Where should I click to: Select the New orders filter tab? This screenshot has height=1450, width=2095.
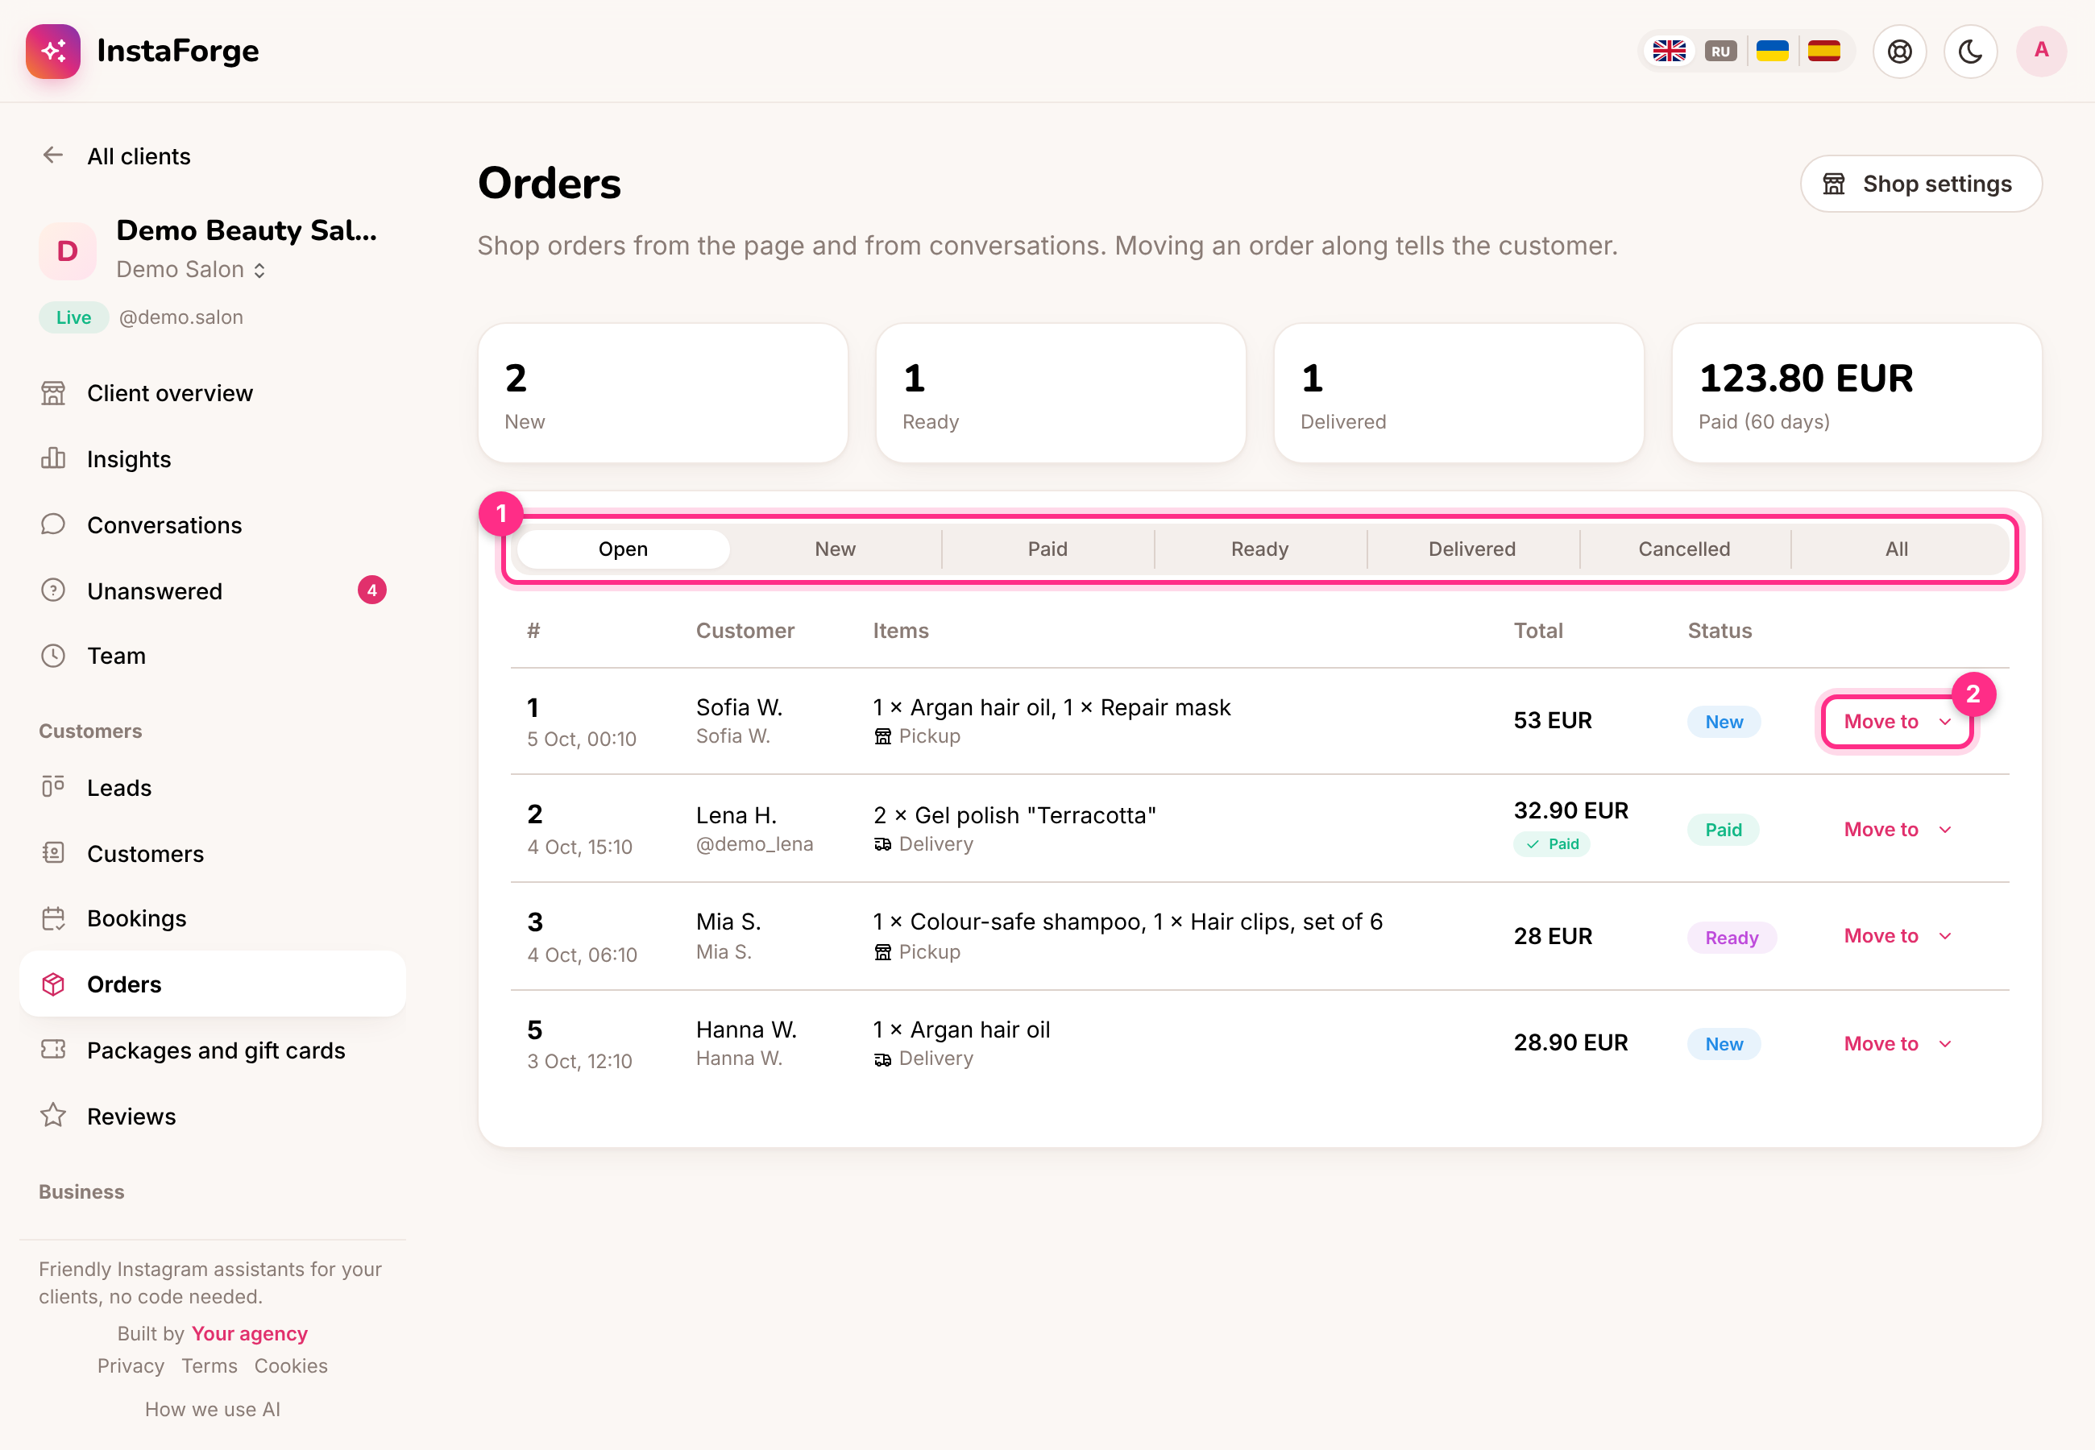coord(835,549)
